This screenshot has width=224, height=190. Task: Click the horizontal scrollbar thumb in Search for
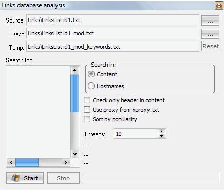[x=27, y=162]
